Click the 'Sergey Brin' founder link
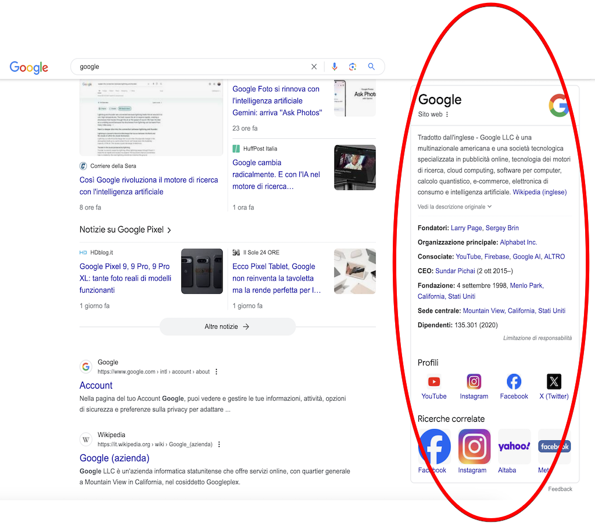This screenshot has height=524, width=595. (502, 228)
